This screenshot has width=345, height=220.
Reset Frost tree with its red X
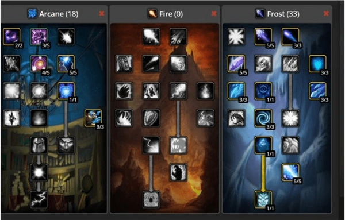326,14
